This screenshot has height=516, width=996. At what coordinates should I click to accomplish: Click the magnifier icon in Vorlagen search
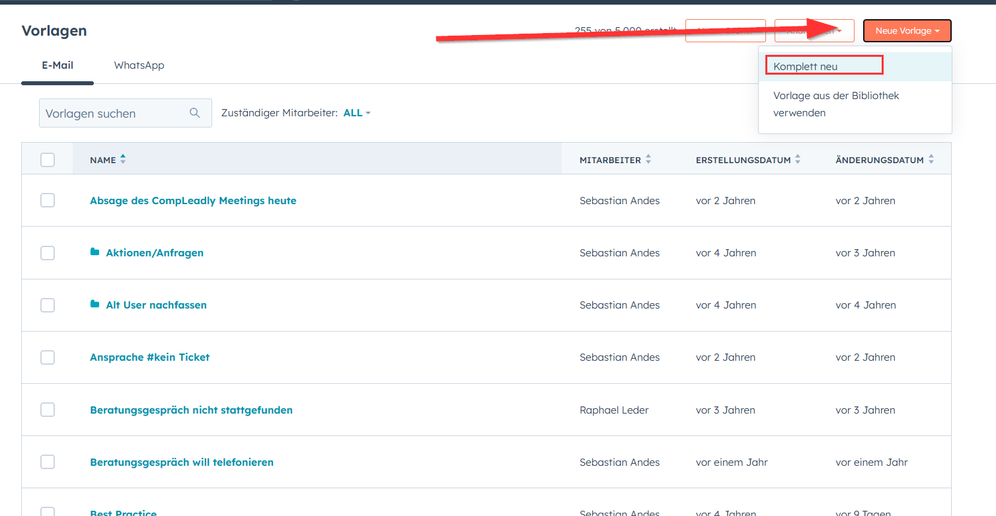(x=194, y=113)
